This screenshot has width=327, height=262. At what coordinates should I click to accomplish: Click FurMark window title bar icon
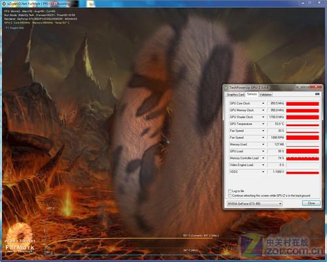point(4,3)
